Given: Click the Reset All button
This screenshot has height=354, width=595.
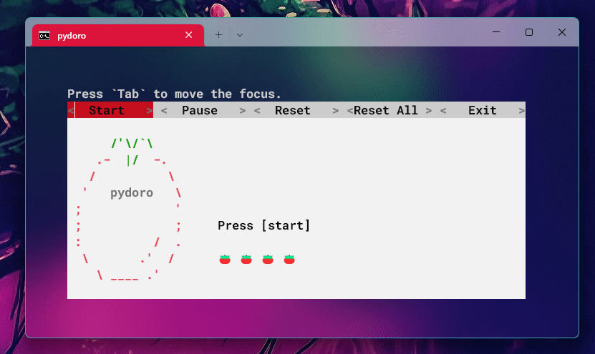Looking at the screenshot, I should click(389, 110).
